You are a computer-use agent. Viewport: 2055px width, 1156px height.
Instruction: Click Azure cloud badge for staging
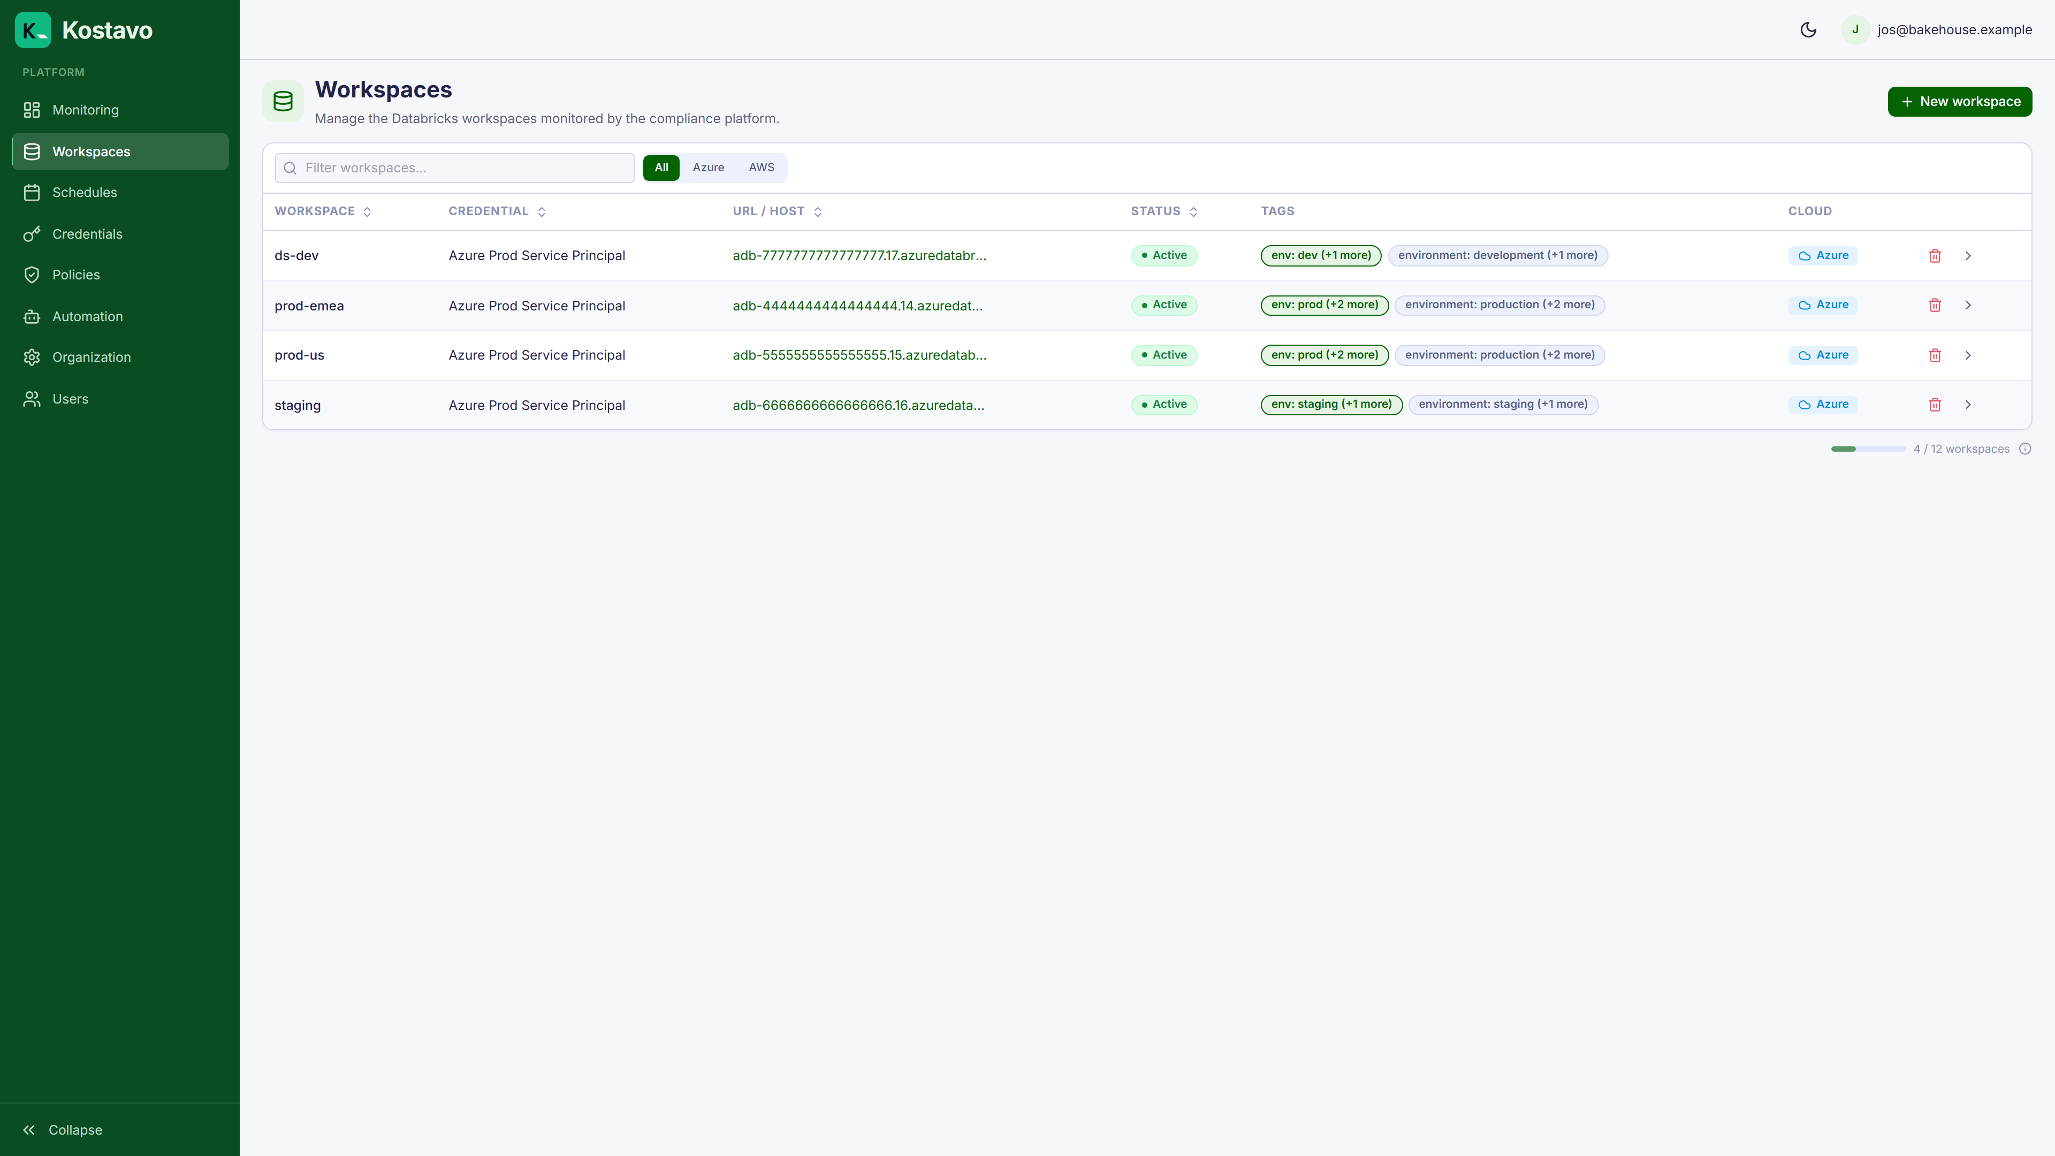click(1823, 405)
